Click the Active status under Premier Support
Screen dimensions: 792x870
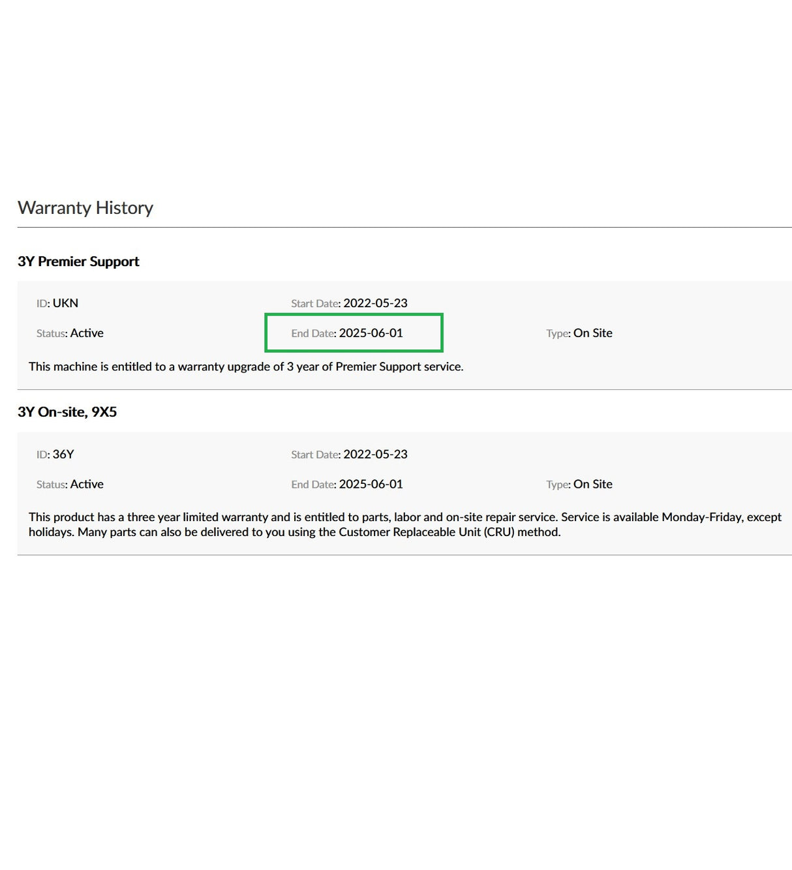[x=87, y=333]
